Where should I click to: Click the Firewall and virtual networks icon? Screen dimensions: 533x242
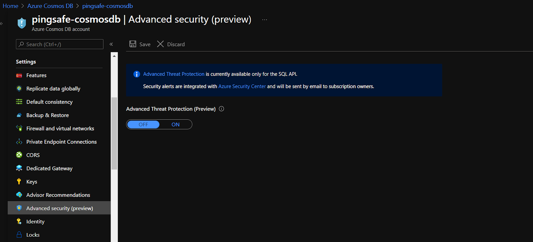pyautogui.click(x=19, y=128)
